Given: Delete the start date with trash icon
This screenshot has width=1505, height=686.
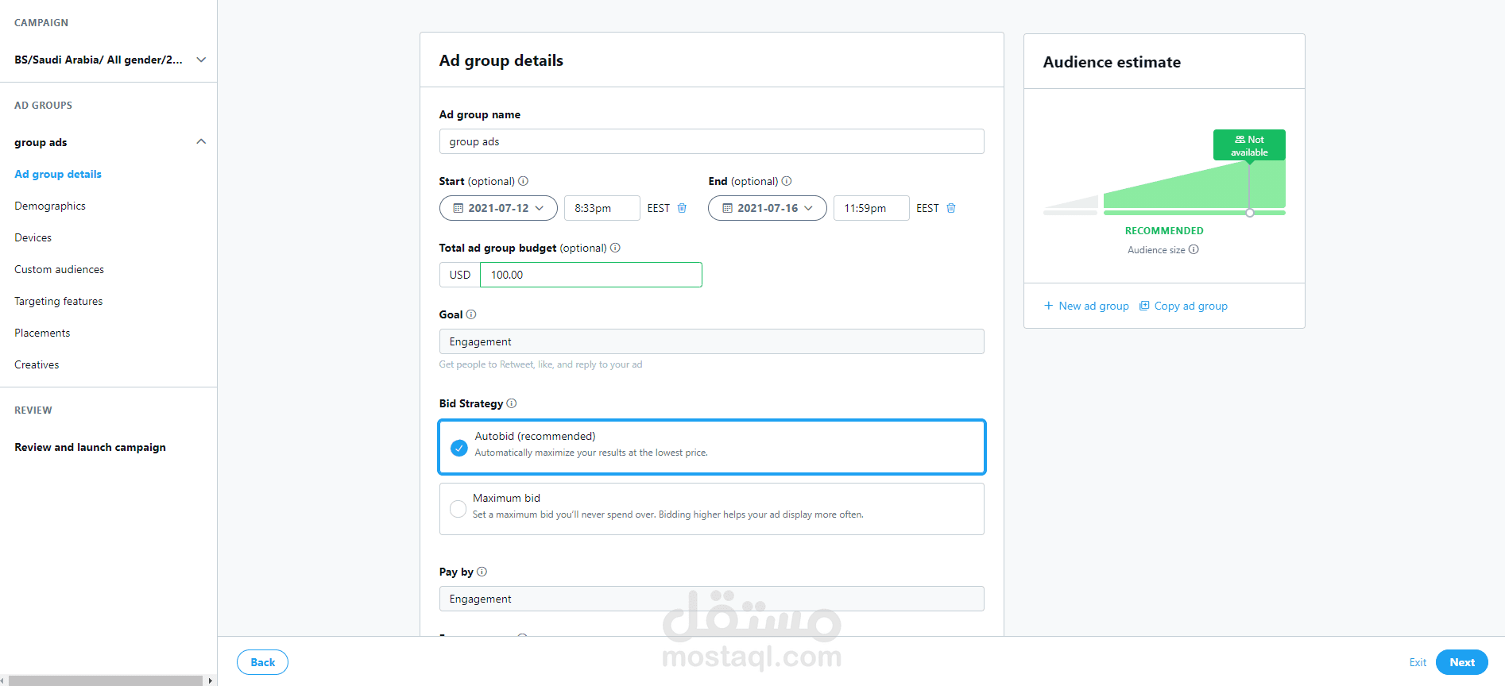Looking at the screenshot, I should pos(682,208).
